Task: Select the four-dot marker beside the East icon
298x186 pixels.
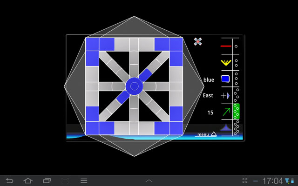Action: pyautogui.click(x=237, y=95)
